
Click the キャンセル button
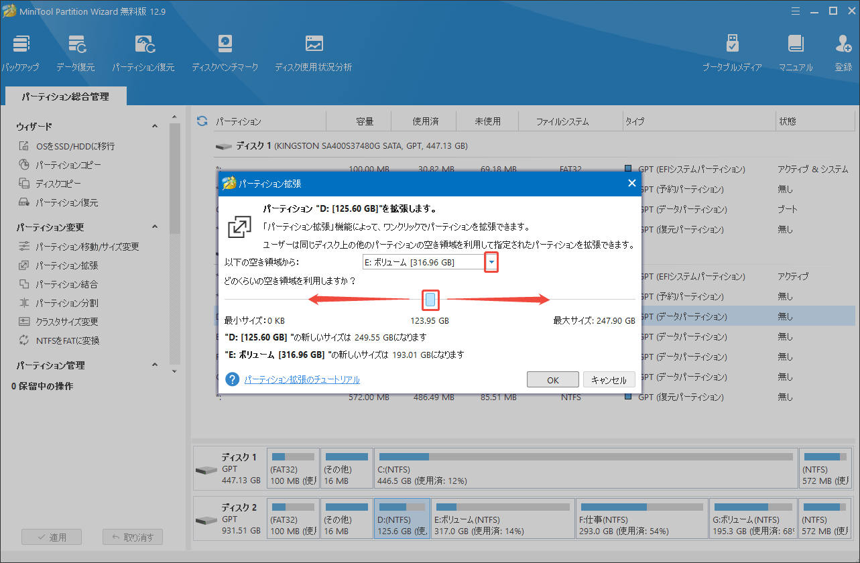point(609,379)
